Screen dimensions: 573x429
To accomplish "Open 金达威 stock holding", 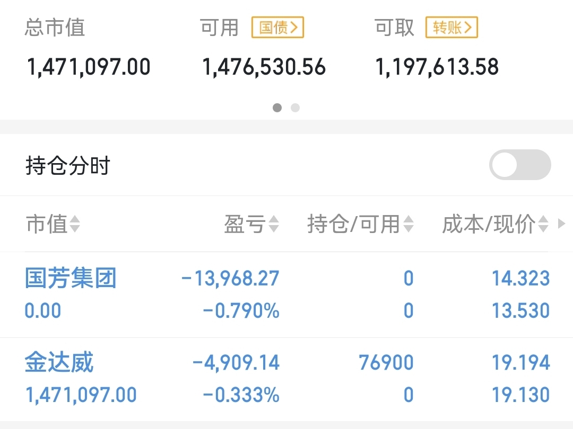I will [59, 362].
